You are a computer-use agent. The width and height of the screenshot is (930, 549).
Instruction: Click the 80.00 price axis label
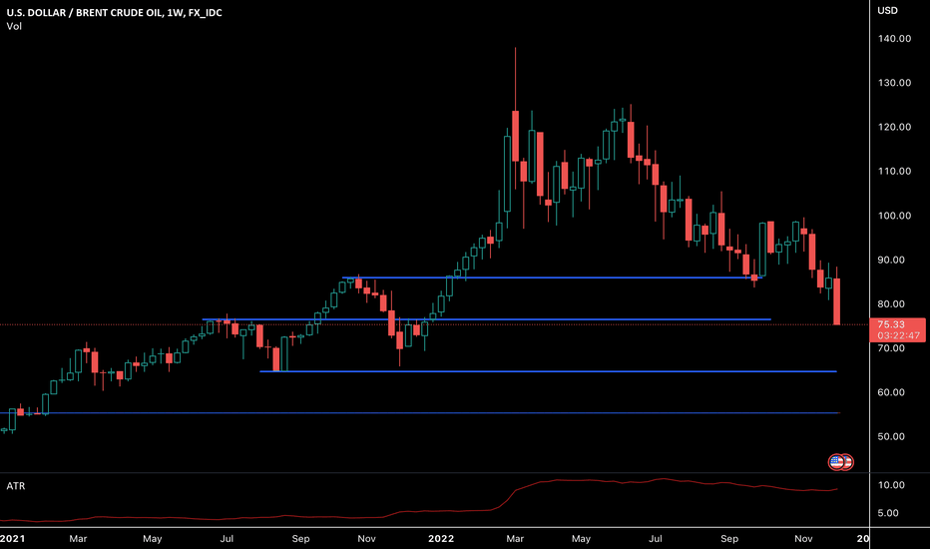pos(891,303)
